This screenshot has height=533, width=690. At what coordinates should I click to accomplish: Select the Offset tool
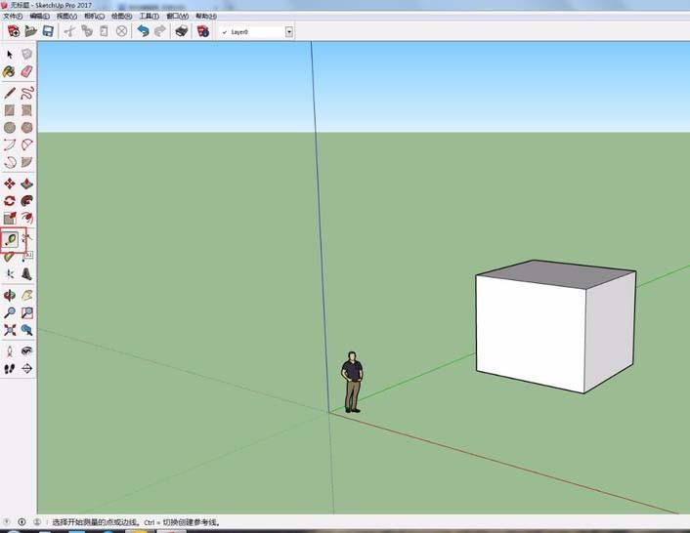(x=26, y=218)
